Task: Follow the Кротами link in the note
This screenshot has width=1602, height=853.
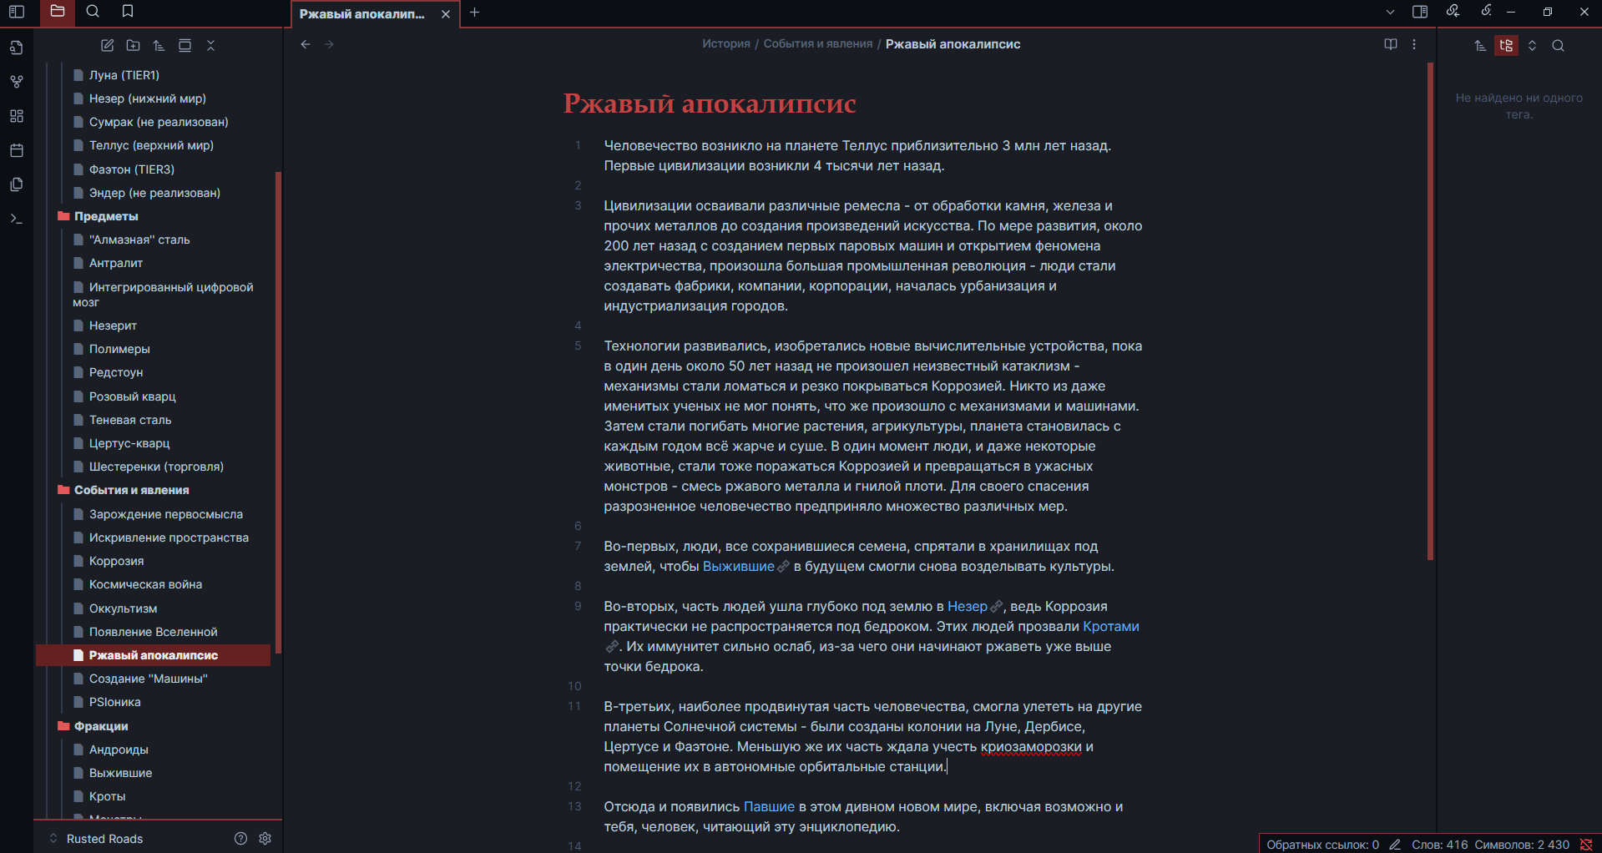Action: (x=1111, y=627)
